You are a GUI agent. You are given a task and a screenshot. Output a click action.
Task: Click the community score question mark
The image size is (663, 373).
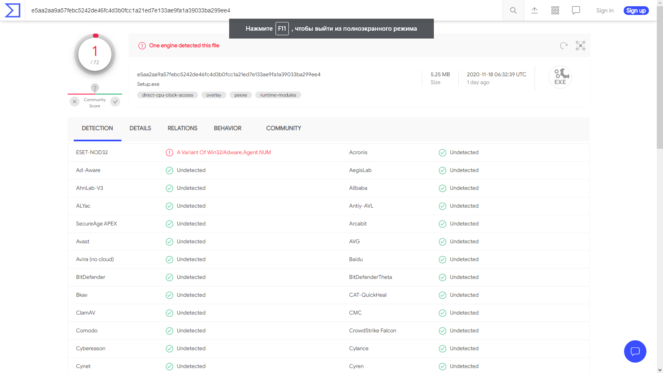[95, 88]
